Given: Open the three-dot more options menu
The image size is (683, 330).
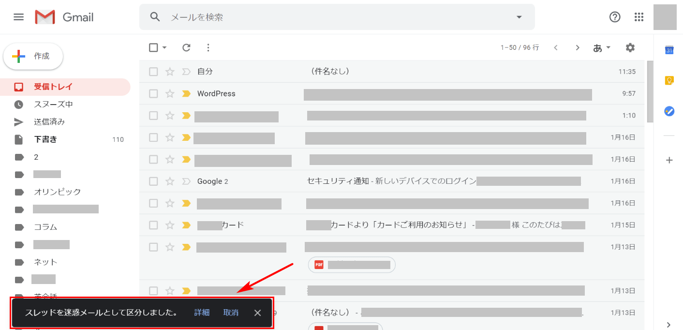Looking at the screenshot, I should (x=208, y=47).
